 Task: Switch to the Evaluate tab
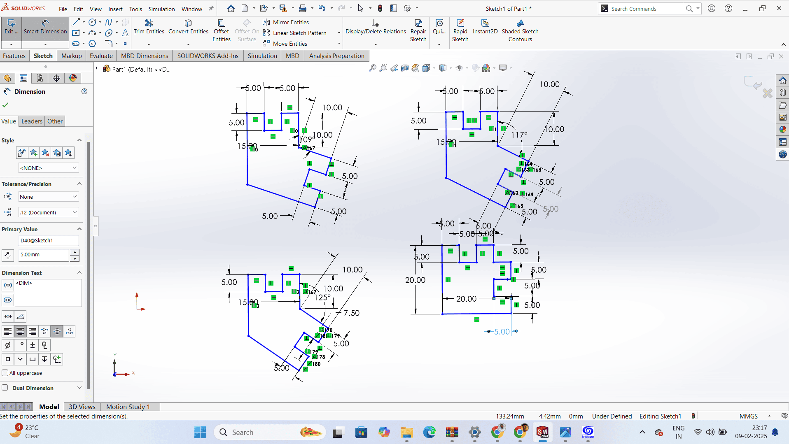coord(101,56)
